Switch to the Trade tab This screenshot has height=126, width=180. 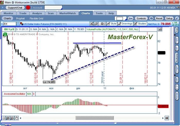tap(23, 13)
